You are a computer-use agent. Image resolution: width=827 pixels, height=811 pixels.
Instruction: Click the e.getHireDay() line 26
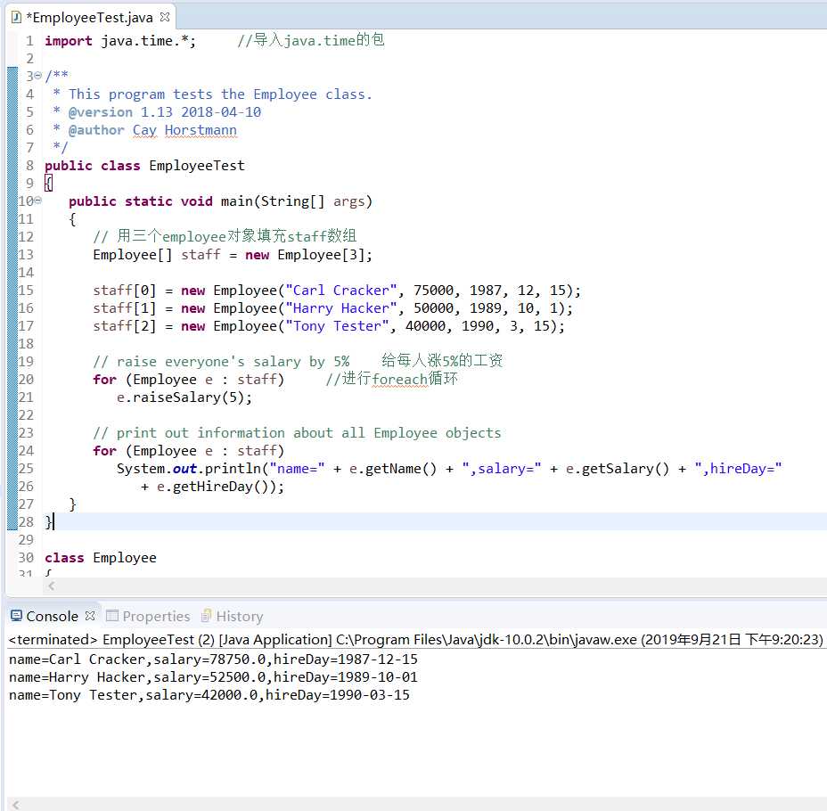click(x=213, y=487)
